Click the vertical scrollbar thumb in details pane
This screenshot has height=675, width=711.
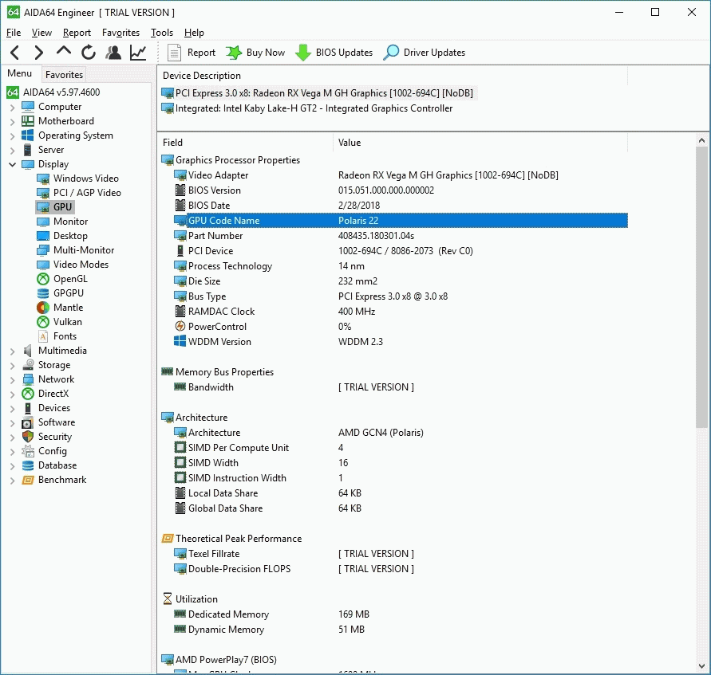pyautogui.click(x=701, y=287)
